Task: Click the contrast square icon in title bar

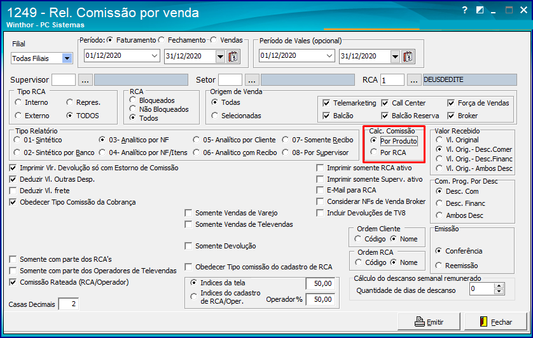Action: pos(480,10)
